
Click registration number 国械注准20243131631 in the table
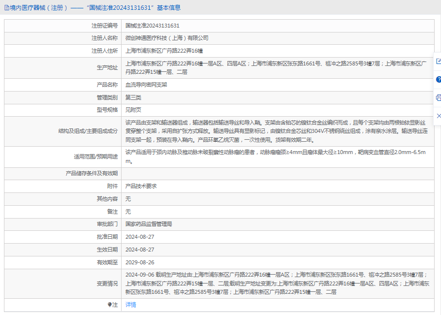[152, 26]
